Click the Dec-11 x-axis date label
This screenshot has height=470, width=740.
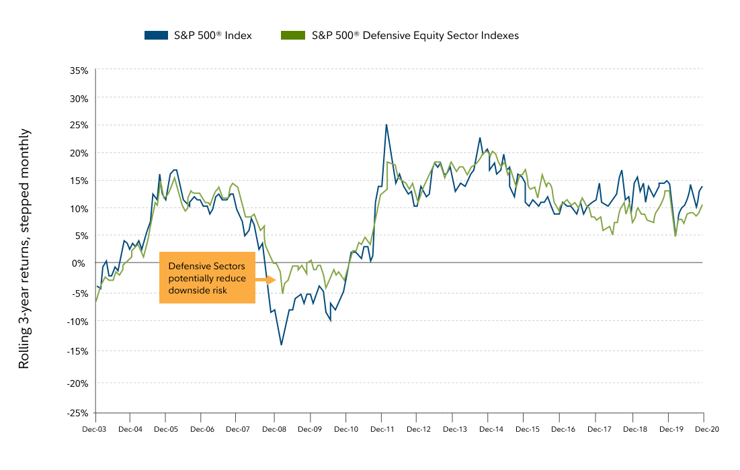click(x=381, y=428)
